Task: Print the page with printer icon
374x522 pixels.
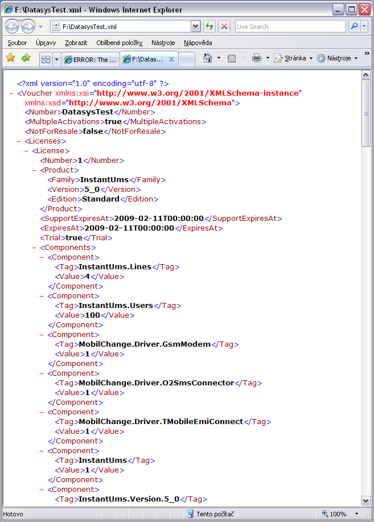Action: click(x=256, y=58)
